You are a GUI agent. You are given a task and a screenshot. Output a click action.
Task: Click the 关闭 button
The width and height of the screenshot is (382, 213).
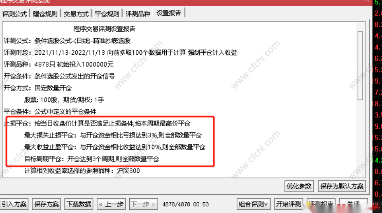click(354, 204)
